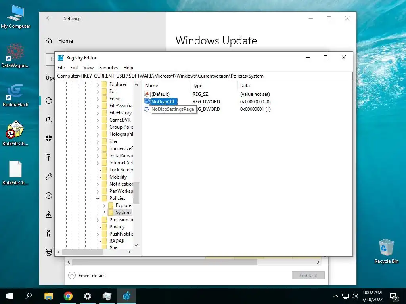Select the BulkFileCh application icon with clock
The height and width of the screenshot is (304, 406).
tap(15, 133)
